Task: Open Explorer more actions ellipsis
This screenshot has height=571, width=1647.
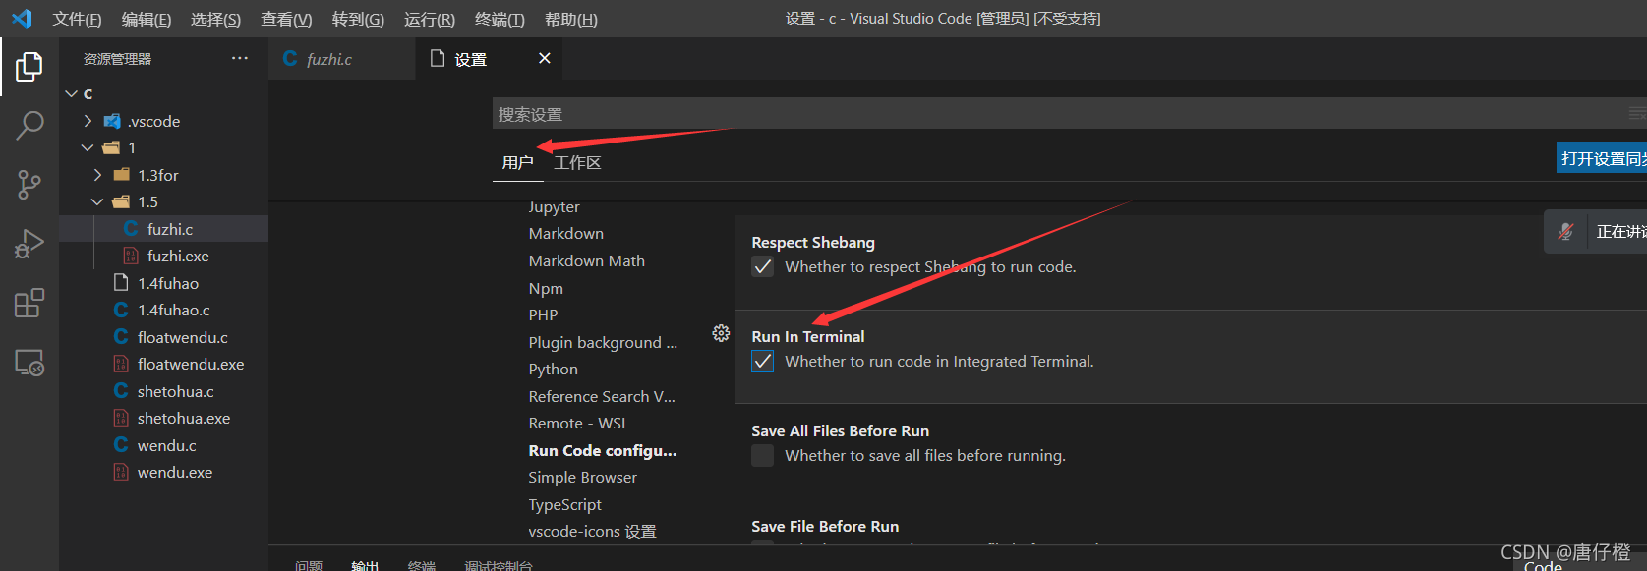Action: [x=240, y=59]
